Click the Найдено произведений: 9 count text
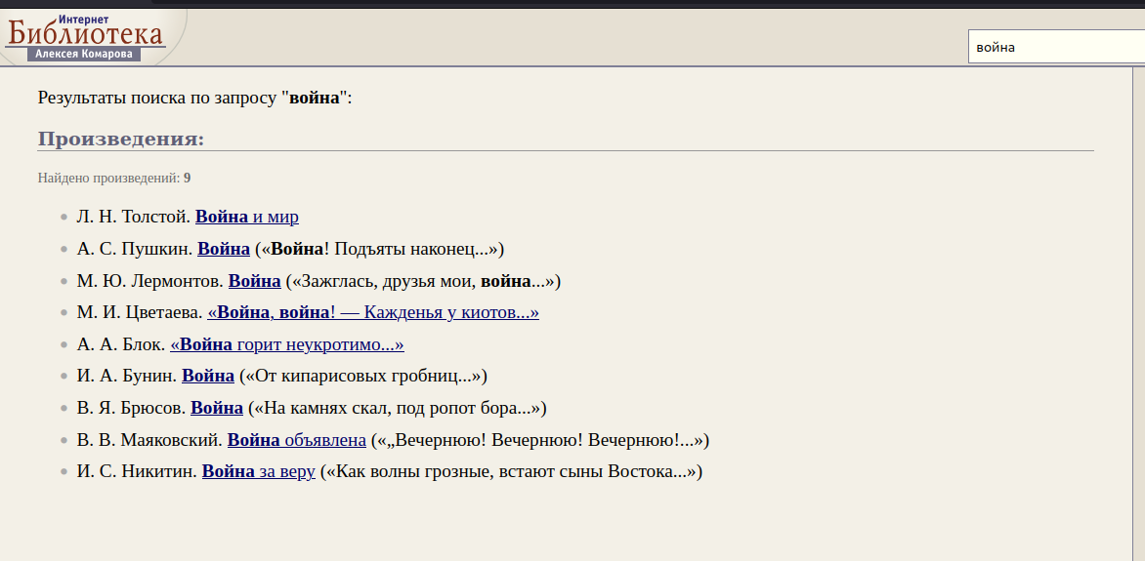This screenshot has width=1145, height=561. coord(114,178)
